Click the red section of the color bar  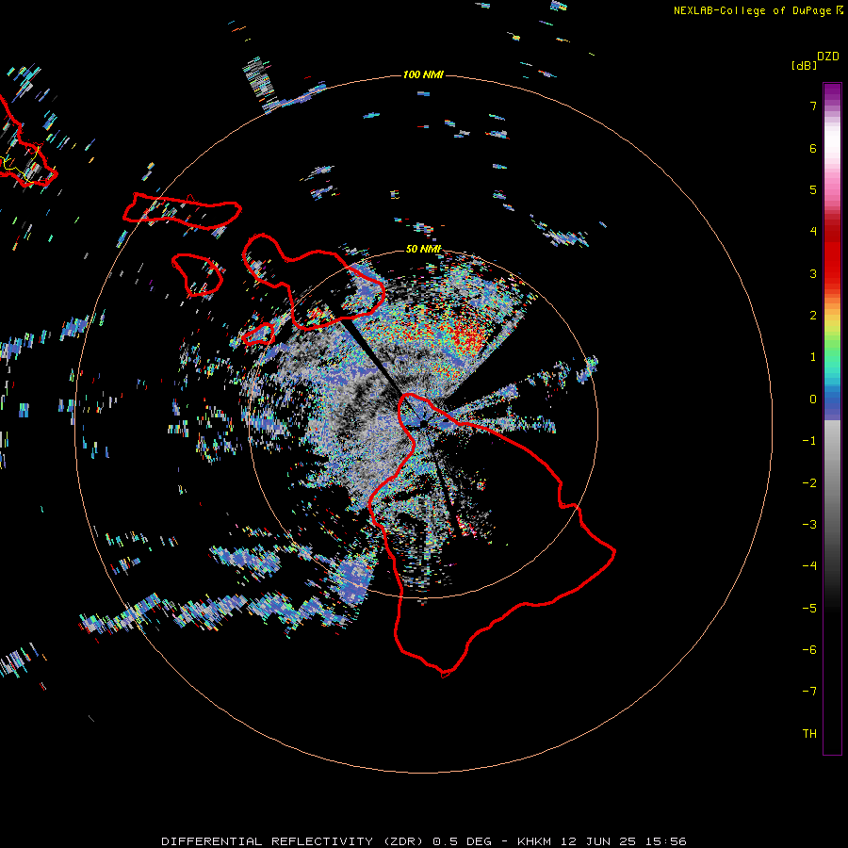(832, 252)
